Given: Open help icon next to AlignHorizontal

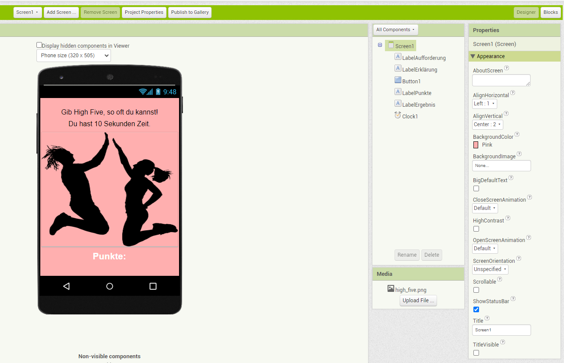Looking at the screenshot, I should (x=513, y=93).
